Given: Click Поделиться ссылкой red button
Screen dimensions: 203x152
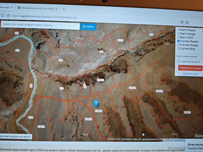Looking at the screenshot, I should [190, 68].
